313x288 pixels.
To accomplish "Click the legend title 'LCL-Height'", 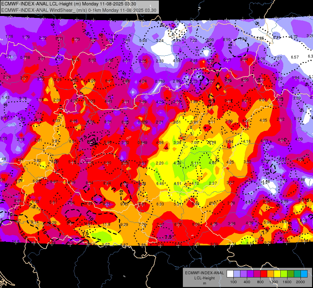I will (204, 278).
